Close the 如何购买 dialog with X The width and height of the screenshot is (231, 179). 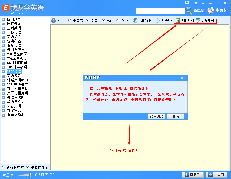(182, 78)
